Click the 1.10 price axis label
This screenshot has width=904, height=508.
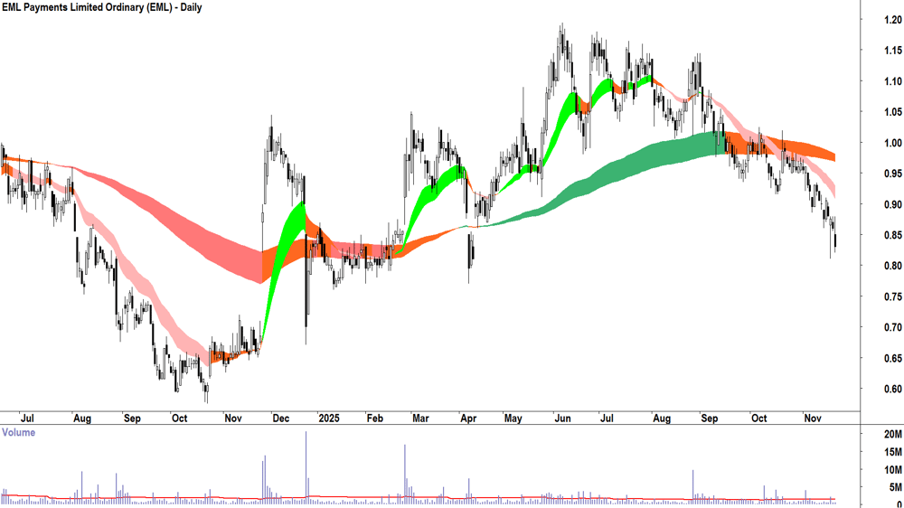892,81
